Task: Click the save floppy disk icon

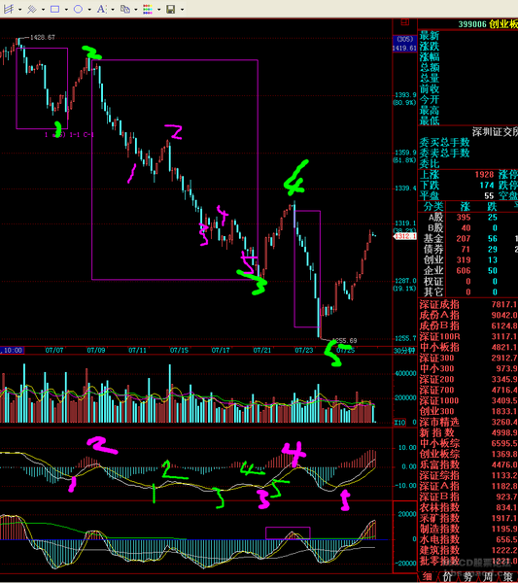Action: [x=171, y=9]
